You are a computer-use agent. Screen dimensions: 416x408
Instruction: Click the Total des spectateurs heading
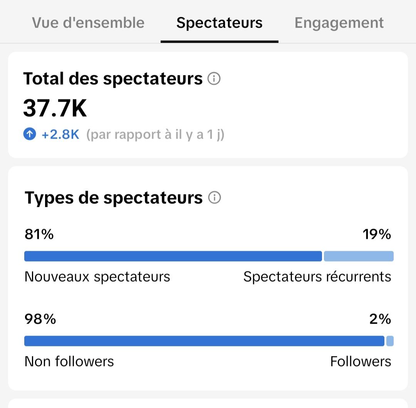113,79
